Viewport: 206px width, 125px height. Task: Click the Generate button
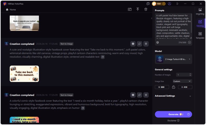[x=173, y=114]
